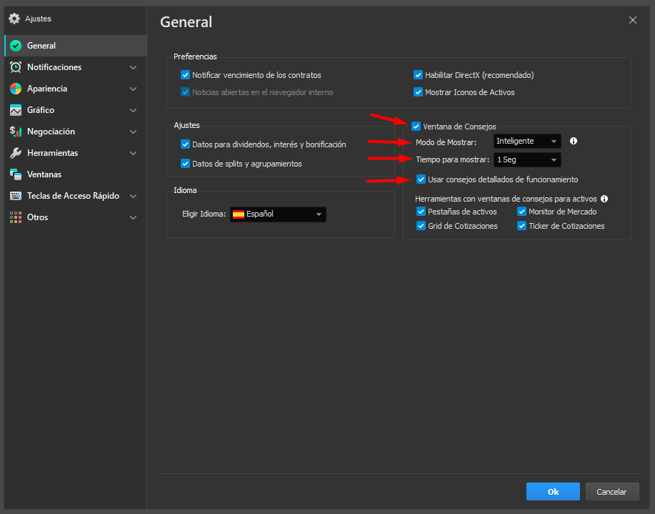Click the Otros grid icon
The height and width of the screenshot is (514, 655).
(15, 217)
